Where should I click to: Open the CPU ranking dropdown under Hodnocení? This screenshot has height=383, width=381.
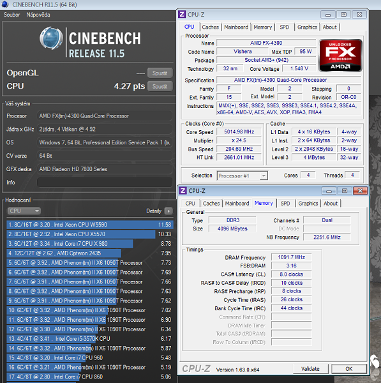point(24,211)
